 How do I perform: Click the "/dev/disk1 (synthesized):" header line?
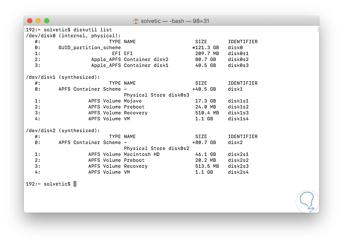(x=63, y=77)
